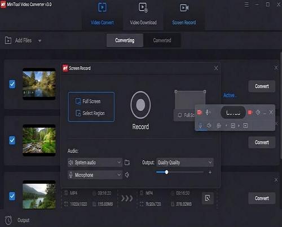
Task: Expand the Add Files dropdown arrow
Action: pos(39,41)
